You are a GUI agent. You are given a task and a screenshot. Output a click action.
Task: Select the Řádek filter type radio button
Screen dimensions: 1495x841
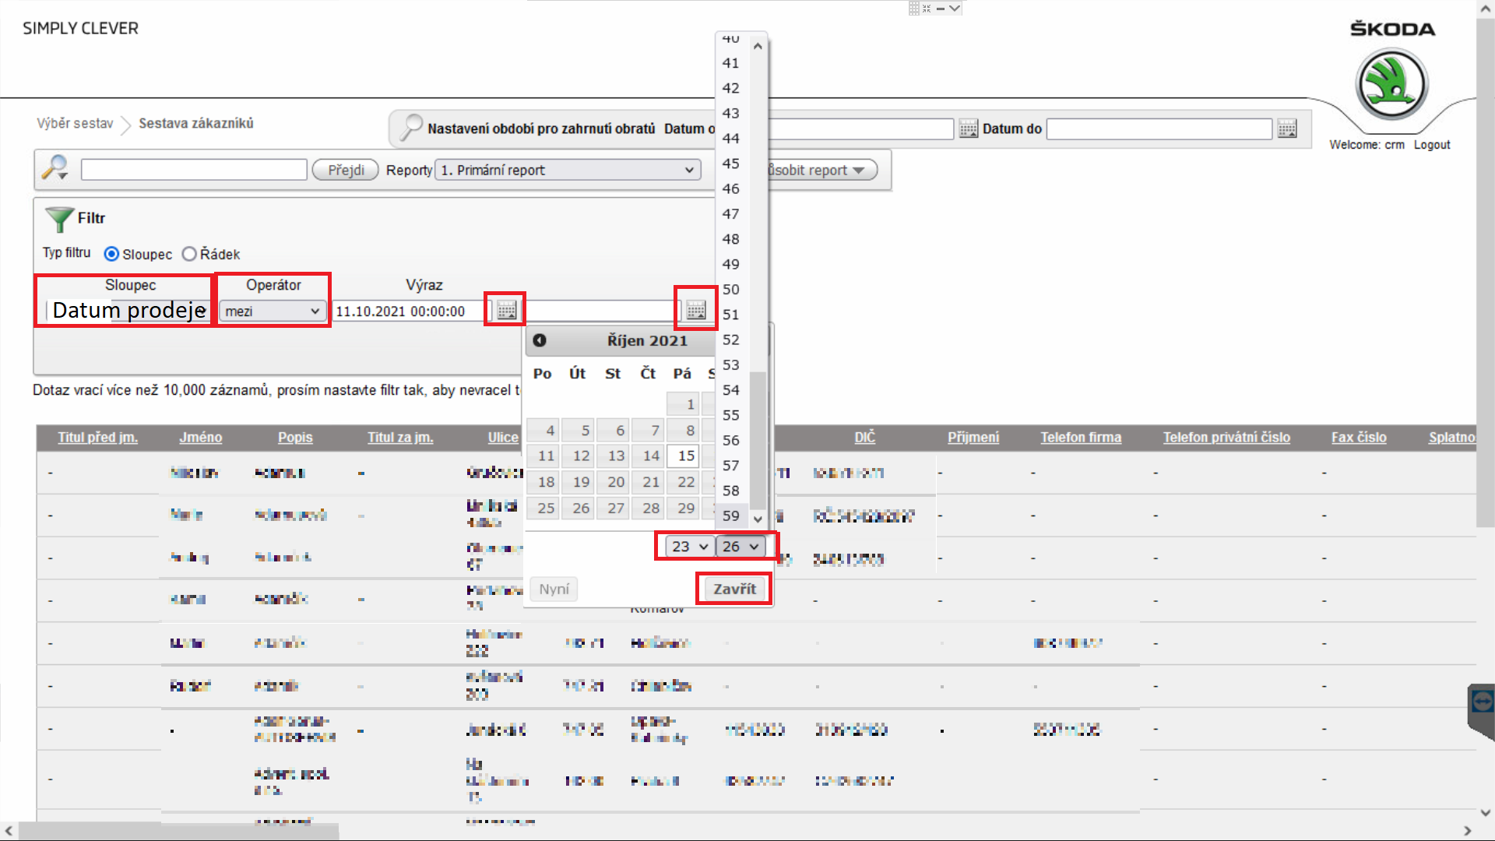click(189, 254)
